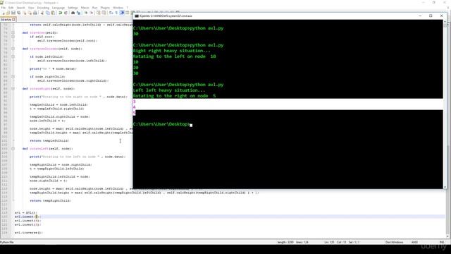This screenshot has width=451, height=254.
Task: Collapse the 'def rotateRight' fold marker
Action: pos(13,89)
